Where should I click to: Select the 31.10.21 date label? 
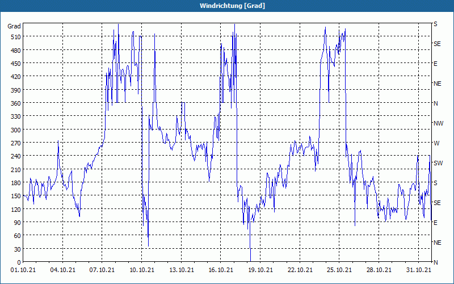click(x=419, y=270)
